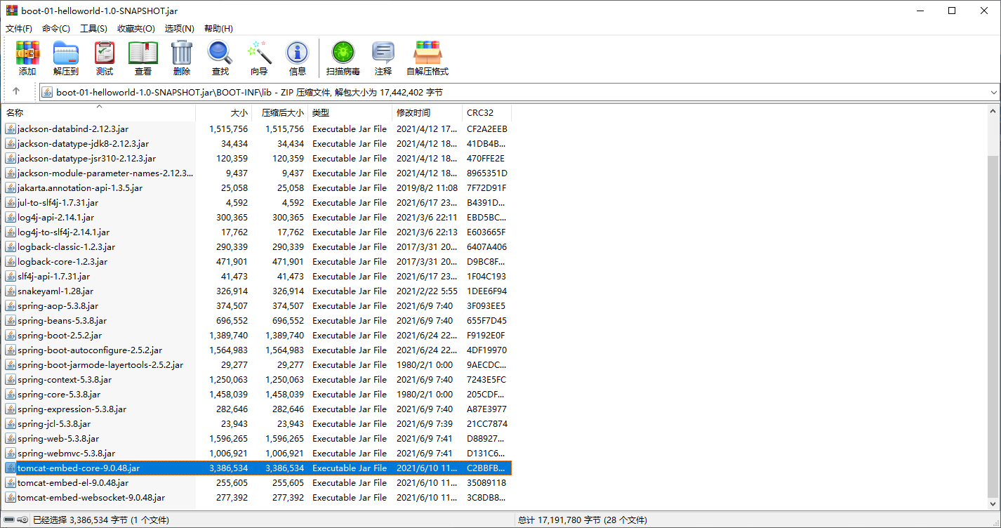This screenshot has height=528, width=1001.
Task: Click modified date 2019/8/2 11:08
Action: (x=427, y=187)
